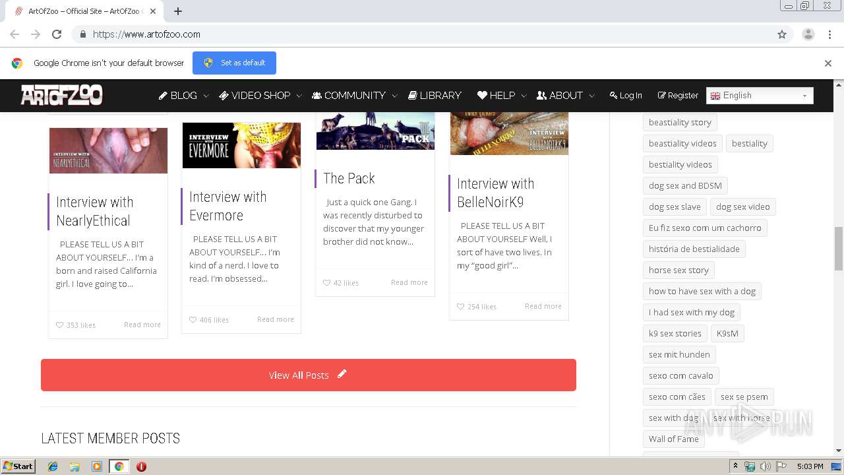The height and width of the screenshot is (475, 844).
Task: Open the English language selector
Action: 760,96
